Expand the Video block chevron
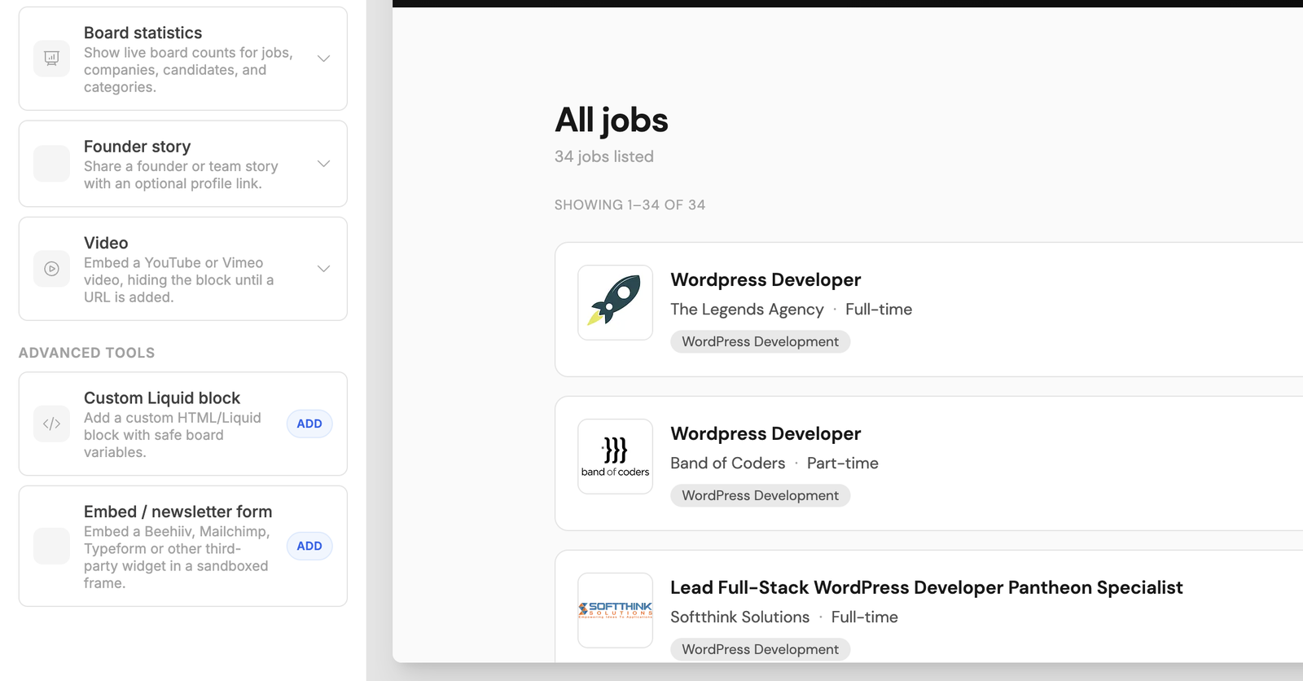Image resolution: width=1303 pixels, height=681 pixels. coord(323,269)
